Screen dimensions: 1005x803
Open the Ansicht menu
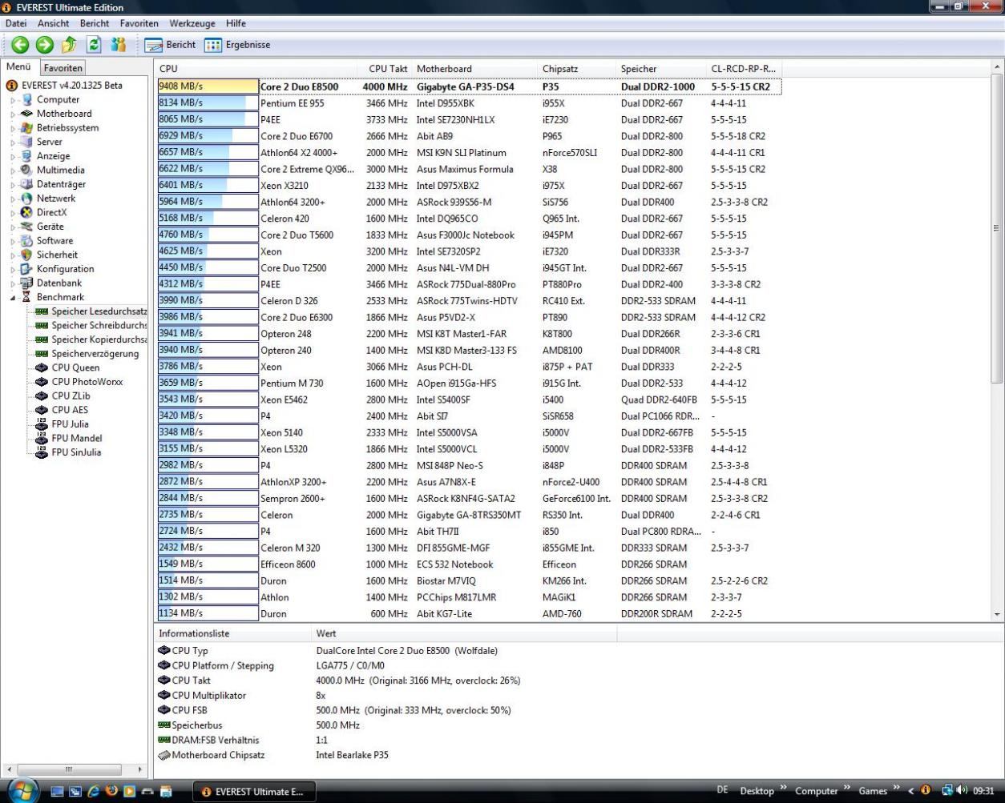pyautogui.click(x=53, y=24)
